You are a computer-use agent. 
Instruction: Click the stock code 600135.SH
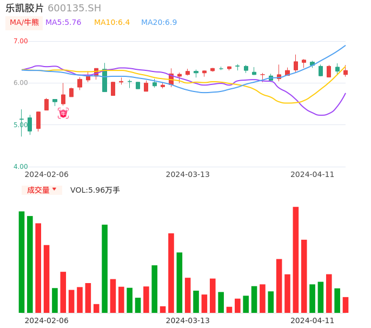[x=74, y=8]
